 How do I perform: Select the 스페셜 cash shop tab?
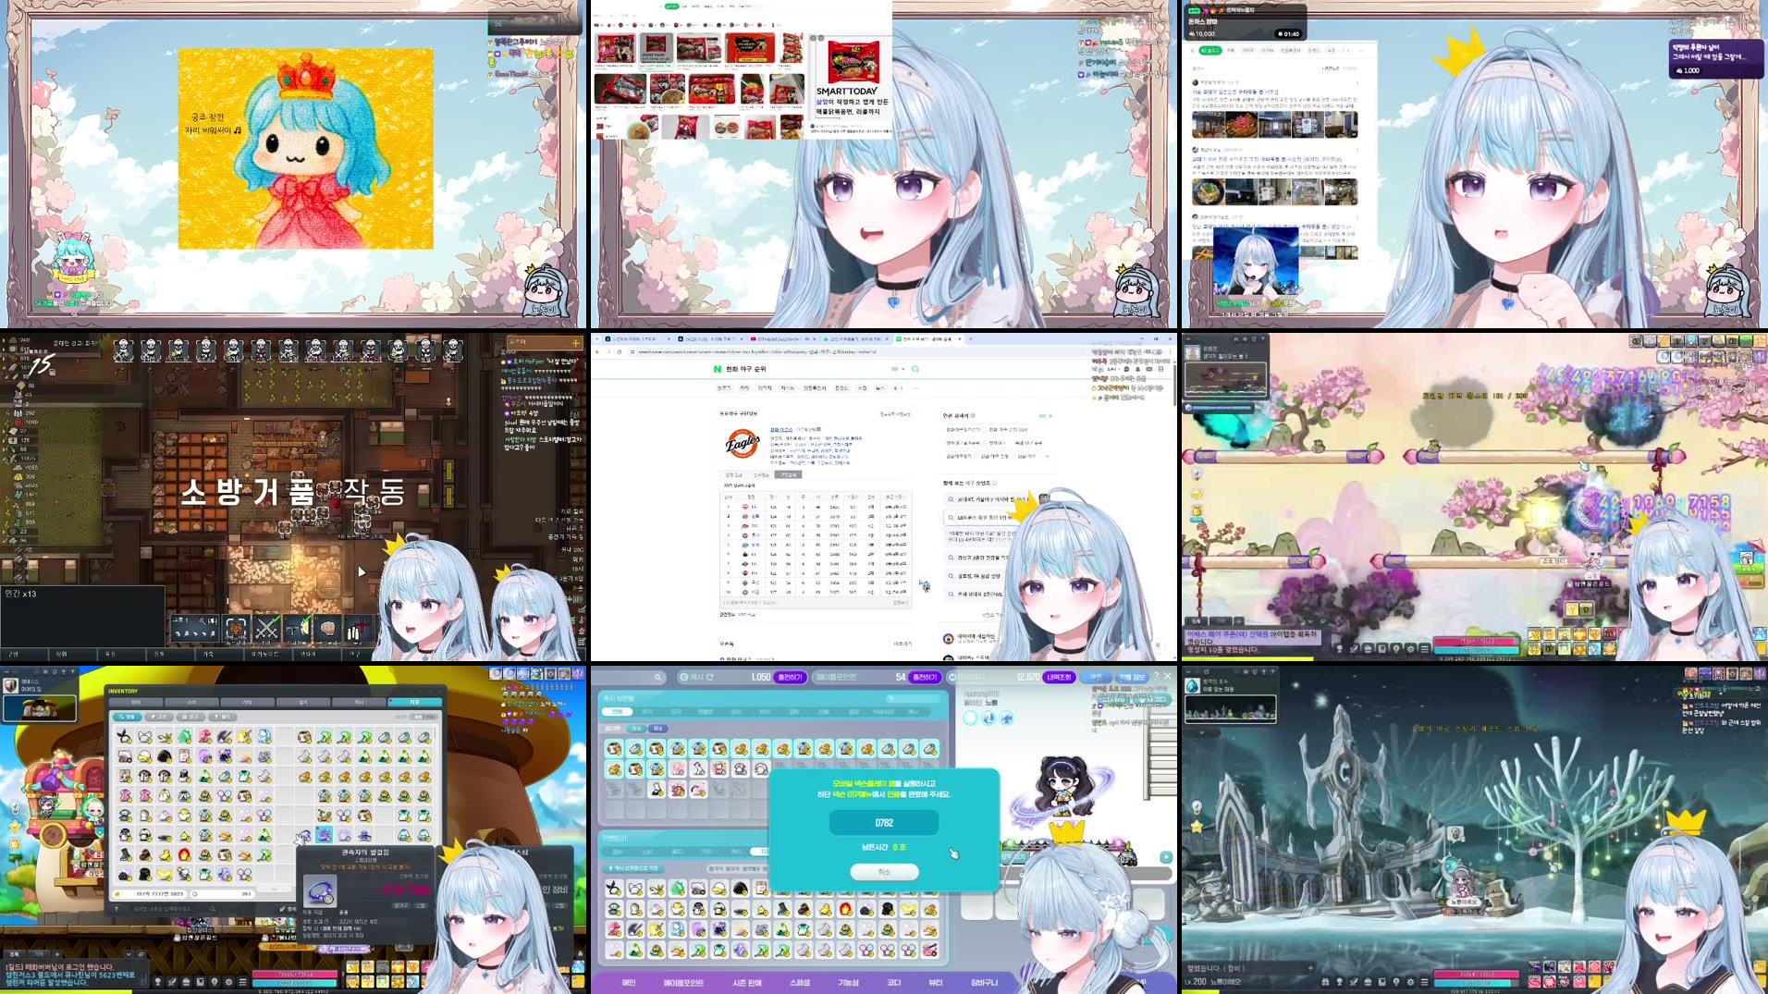click(800, 982)
